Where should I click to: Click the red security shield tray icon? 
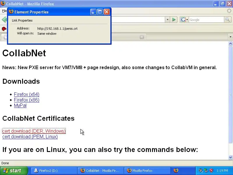(x=211, y=171)
